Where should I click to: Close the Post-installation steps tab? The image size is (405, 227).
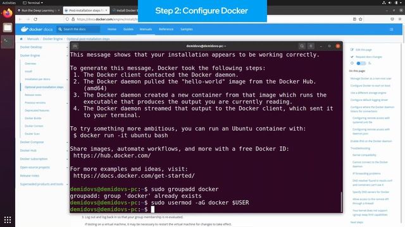tap(106, 10)
